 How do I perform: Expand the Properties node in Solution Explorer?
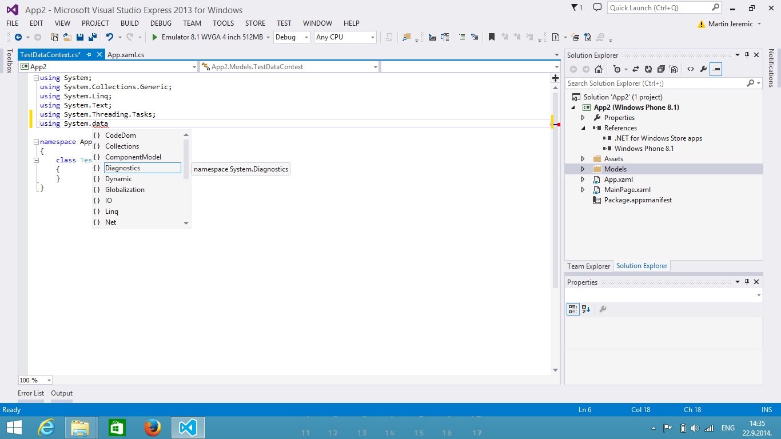pyautogui.click(x=583, y=118)
